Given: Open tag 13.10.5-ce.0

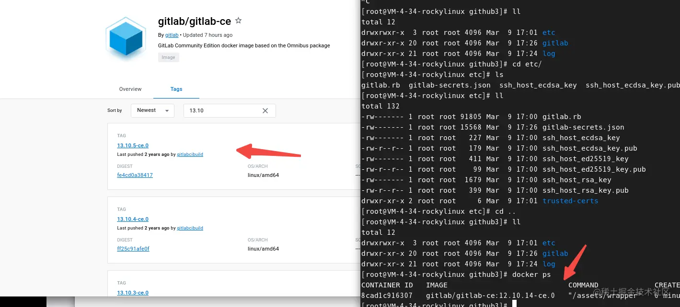Looking at the screenshot, I should (x=133, y=145).
